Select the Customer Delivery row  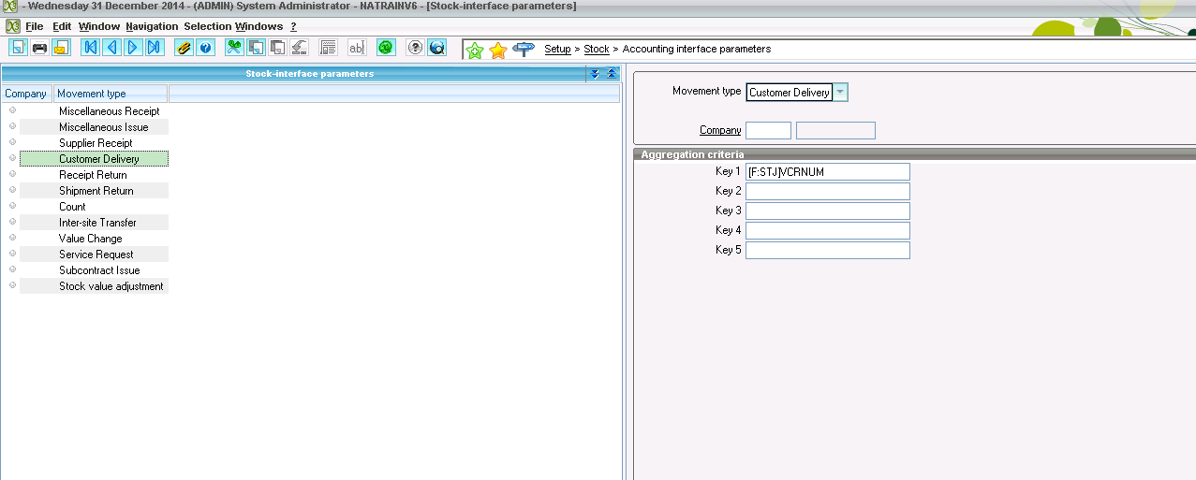coord(94,159)
